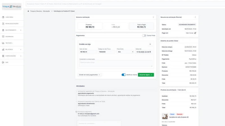Open Relatórios sidebar item

[12, 50]
